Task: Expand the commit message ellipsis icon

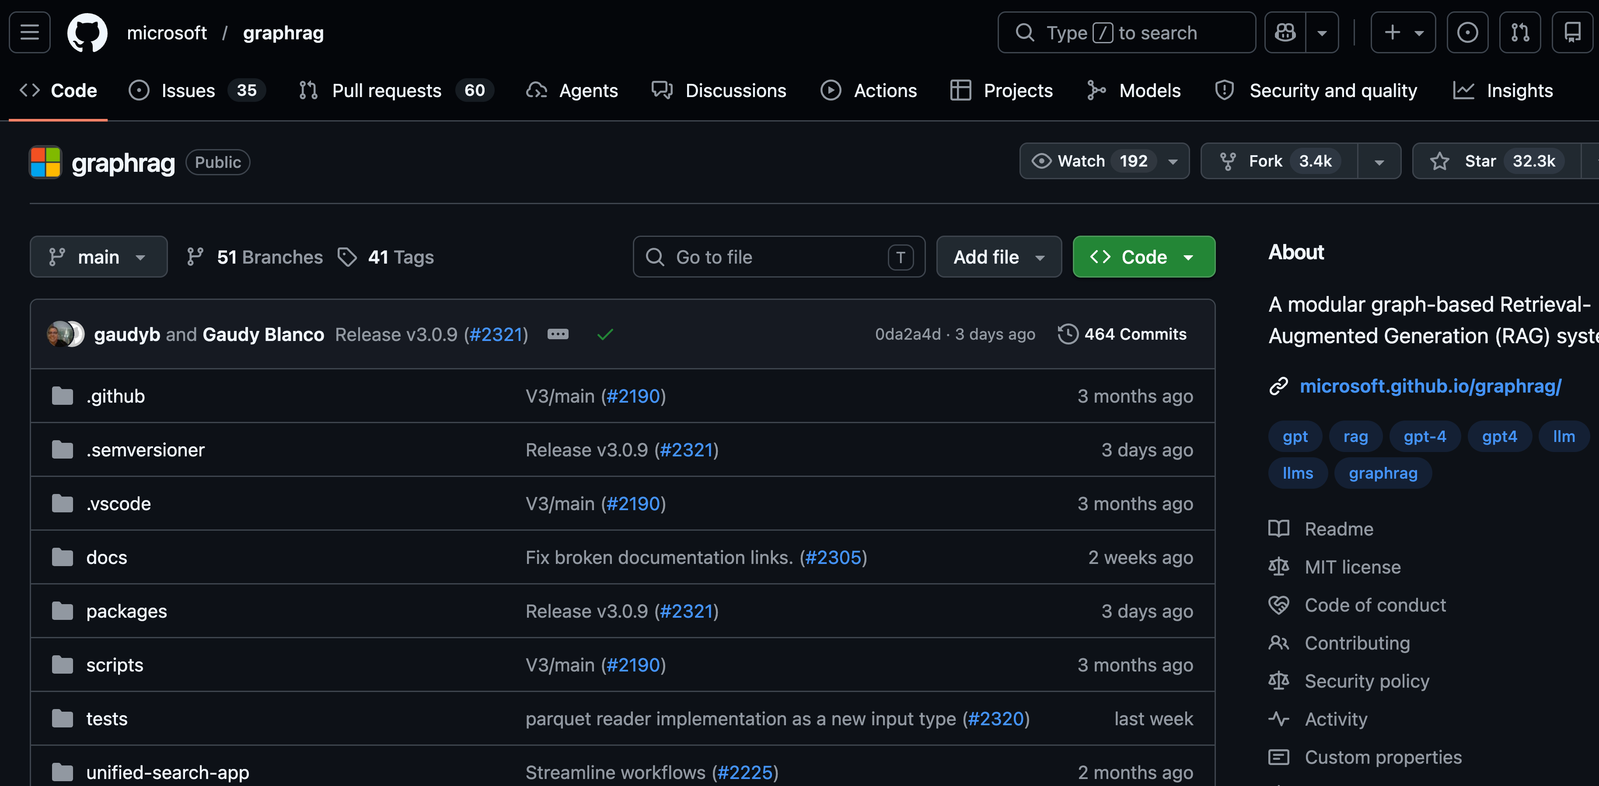Action: click(557, 334)
